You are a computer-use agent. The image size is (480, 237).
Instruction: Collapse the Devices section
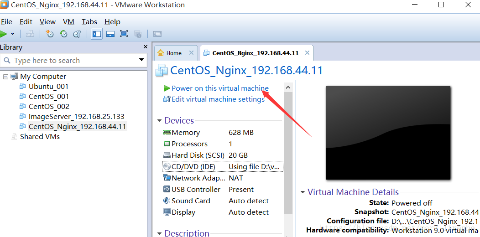point(160,121)
